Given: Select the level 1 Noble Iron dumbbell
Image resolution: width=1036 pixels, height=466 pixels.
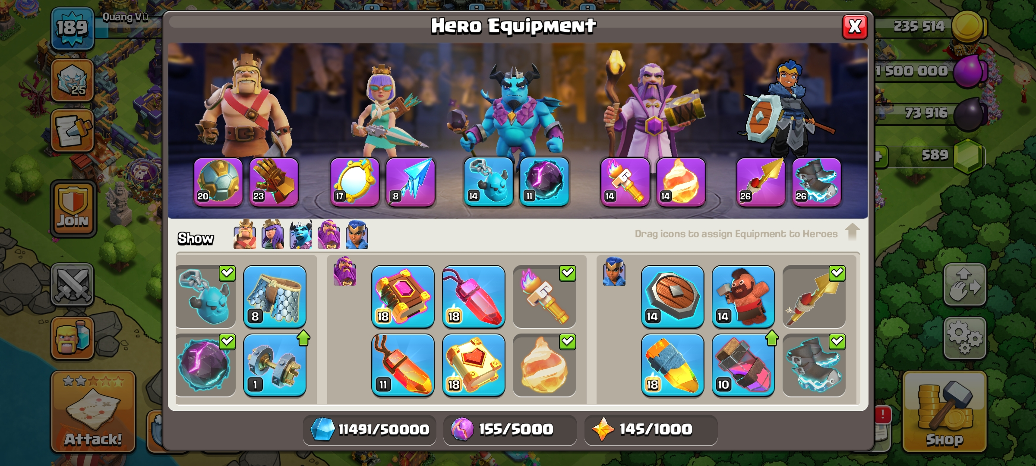Looking at the screenshot, I should [x=275, y=365].
